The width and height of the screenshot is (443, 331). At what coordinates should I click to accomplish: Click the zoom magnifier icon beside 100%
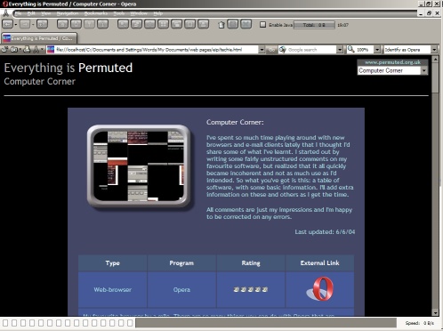[350, 50]
